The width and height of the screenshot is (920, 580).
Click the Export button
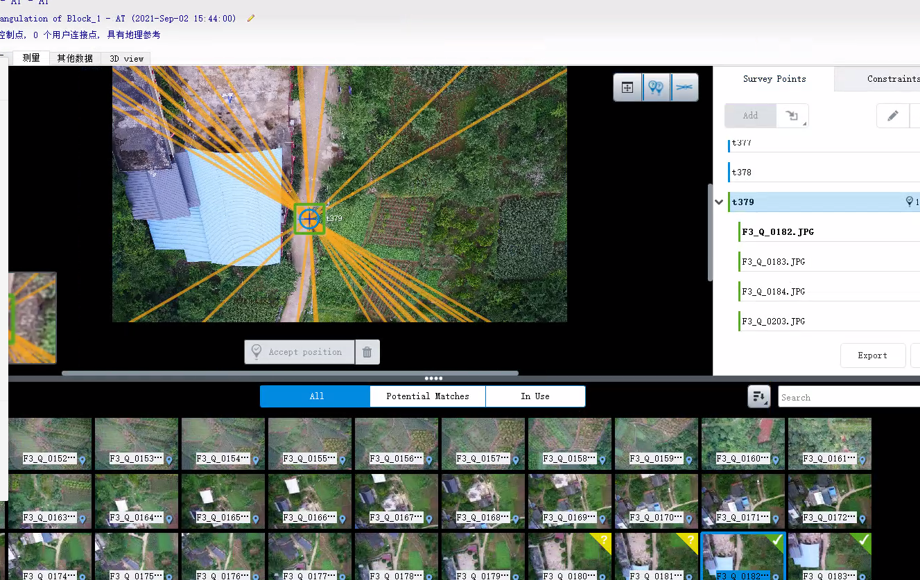872,355
